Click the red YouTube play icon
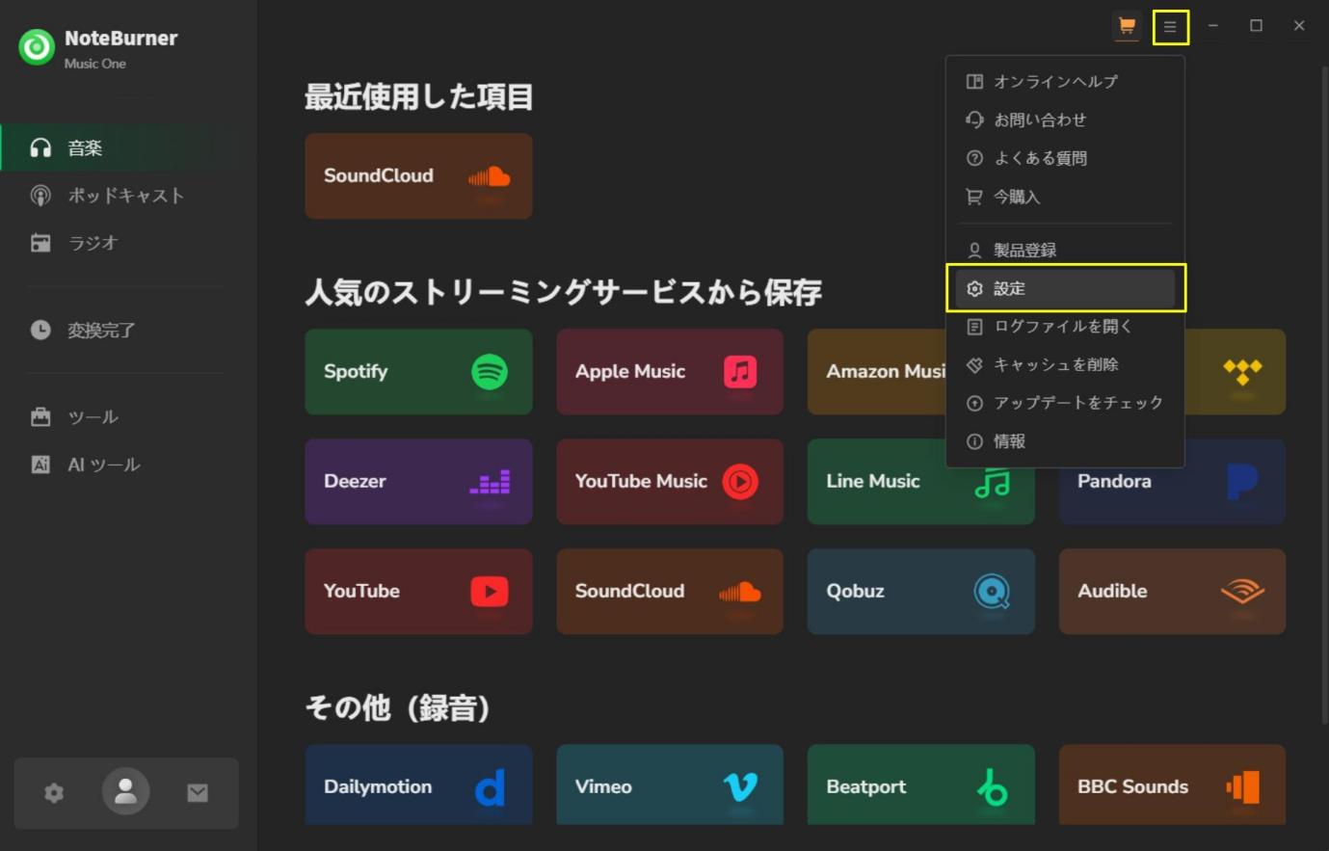The height and width of the screenshot is (851, 1329). click(490, 592)
